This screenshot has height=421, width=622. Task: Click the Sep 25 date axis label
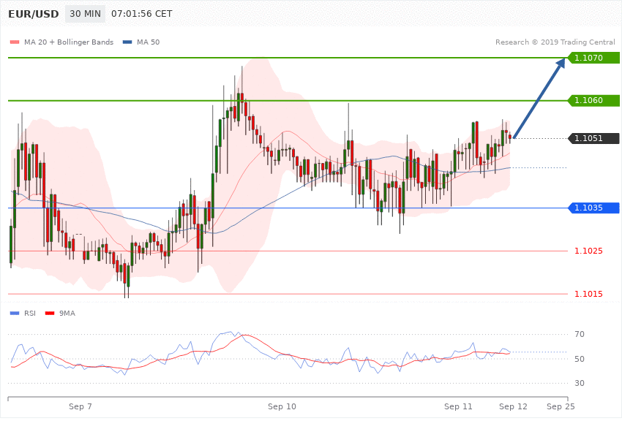click(x=561, y=406)
